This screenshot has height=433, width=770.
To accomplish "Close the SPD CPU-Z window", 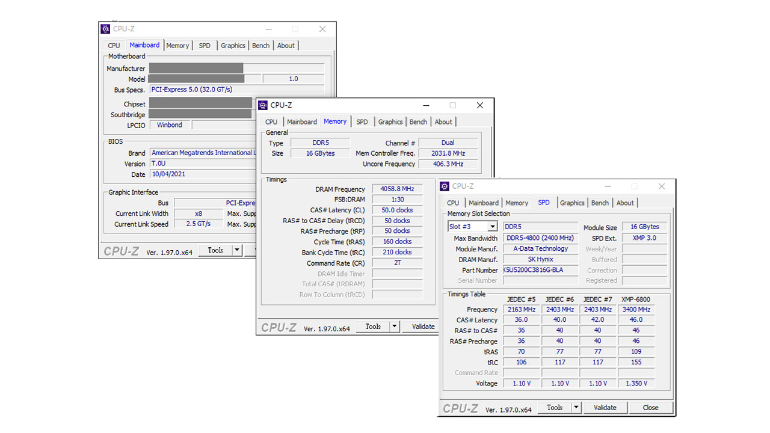I will coord(661,186).
